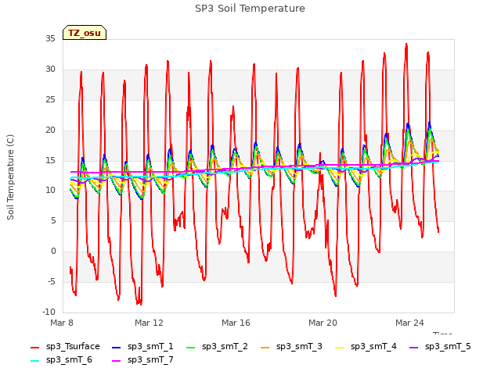Click the TZ_osu annotation box

85,33
